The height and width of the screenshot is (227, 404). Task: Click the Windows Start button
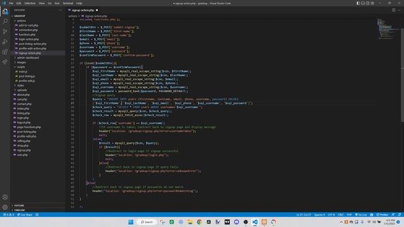[x=131, y=222]
